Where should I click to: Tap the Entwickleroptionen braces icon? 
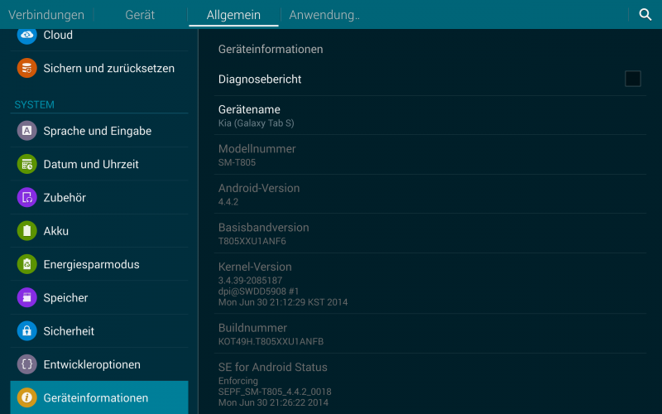pyautogui.click(x=27, y=364)
